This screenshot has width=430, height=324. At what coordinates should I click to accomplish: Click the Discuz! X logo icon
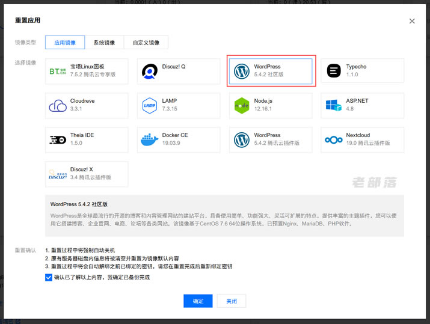[x=58, y=174]
